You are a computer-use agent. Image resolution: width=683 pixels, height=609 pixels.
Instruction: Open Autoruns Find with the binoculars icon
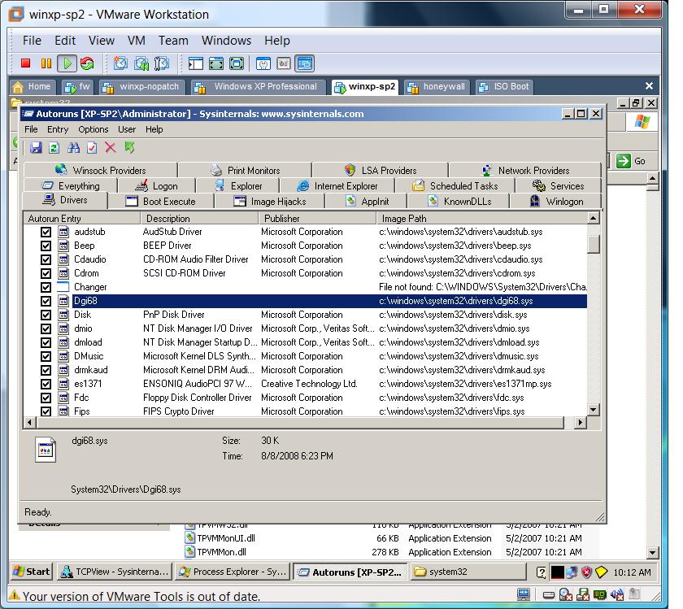click(74, 148)
